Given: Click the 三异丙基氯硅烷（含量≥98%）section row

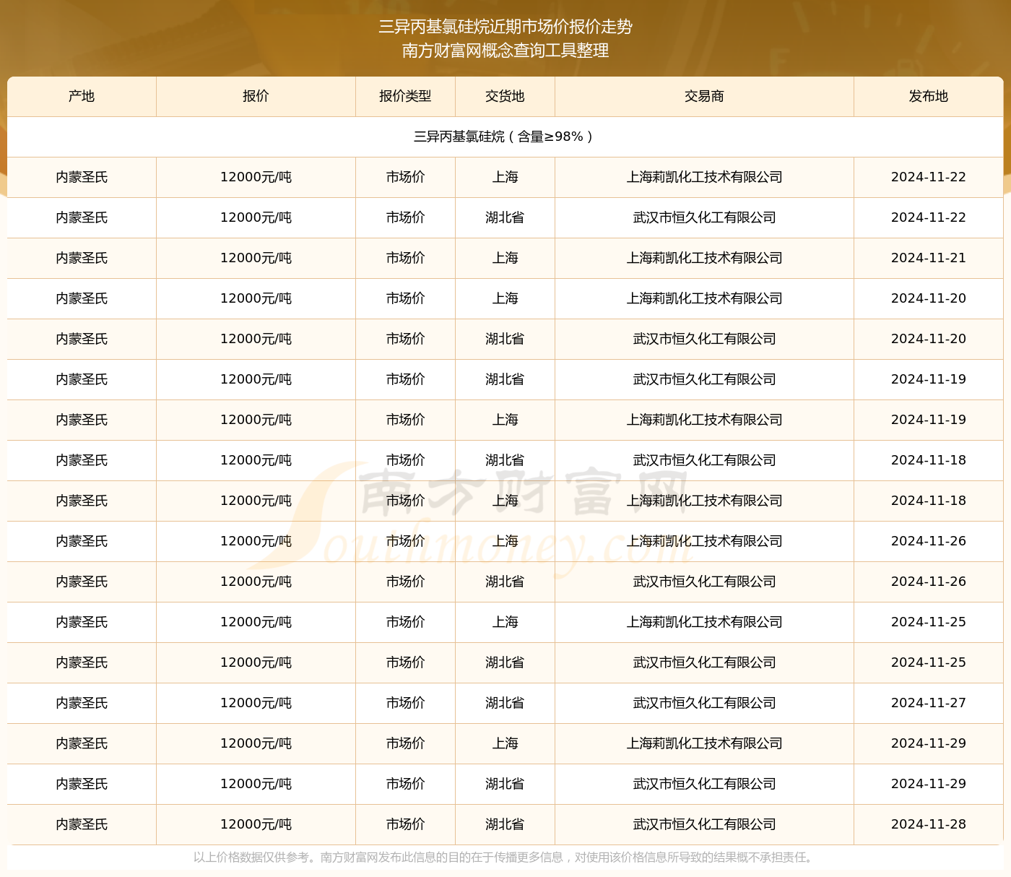Looking at the screenshot, I should tap(505, 137).
